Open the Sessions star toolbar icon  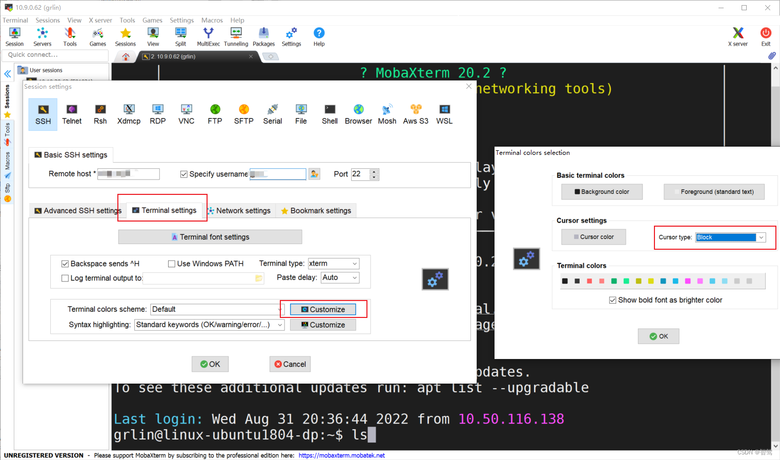(125, 37)
